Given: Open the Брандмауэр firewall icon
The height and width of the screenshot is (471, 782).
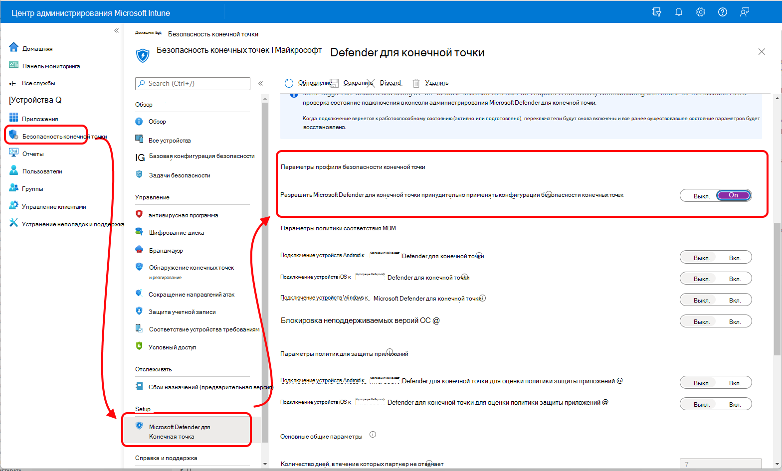Looking at the screenshot, I should (x=139, y=249).
